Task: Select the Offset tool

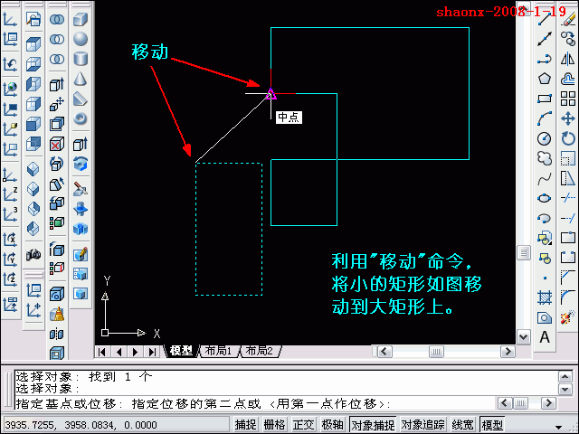Action: point(568,79)
